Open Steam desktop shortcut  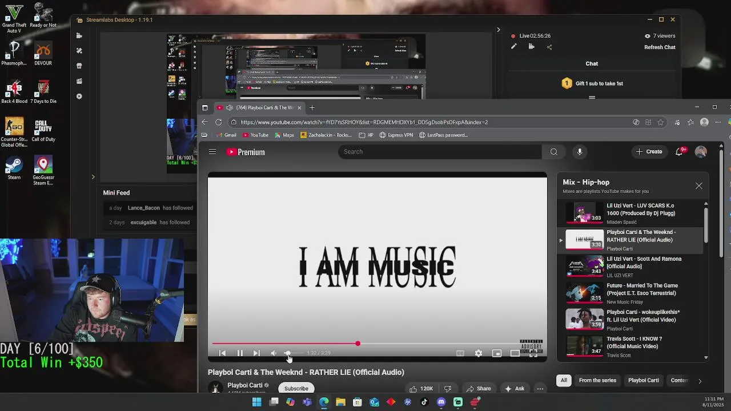coord(14,168)
